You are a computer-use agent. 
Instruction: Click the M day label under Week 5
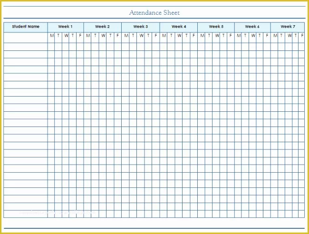click(202, 36)
